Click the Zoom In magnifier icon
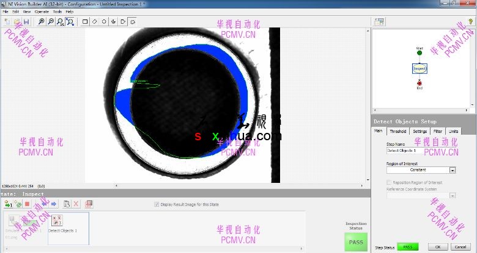The image size is (477, 253). (42, 22)
